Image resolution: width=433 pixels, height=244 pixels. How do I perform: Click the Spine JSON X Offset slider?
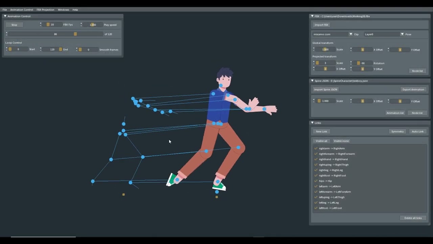pos(362,101)
